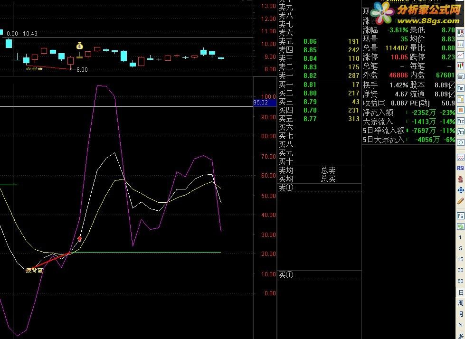Activate the blue four-arrow move icon

[x=461, y=190]
